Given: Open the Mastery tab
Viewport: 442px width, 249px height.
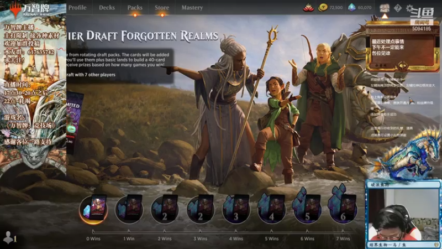Looking at the screenshot, I should (x=192, y=8).
